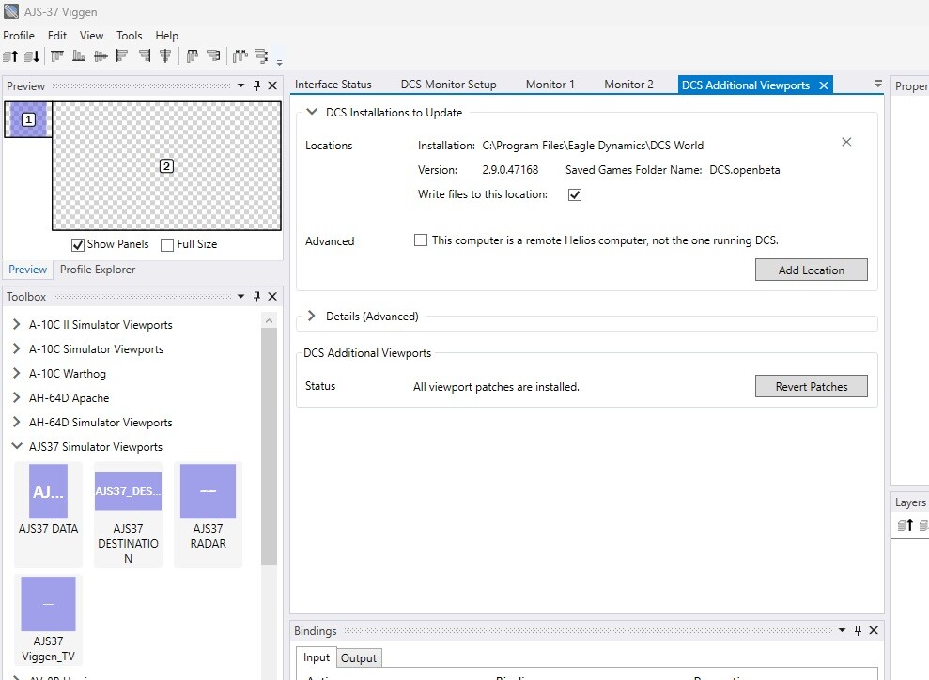The image size is (929, 680).
Task: Open the View menu
Action: click(x=91, y=36)
